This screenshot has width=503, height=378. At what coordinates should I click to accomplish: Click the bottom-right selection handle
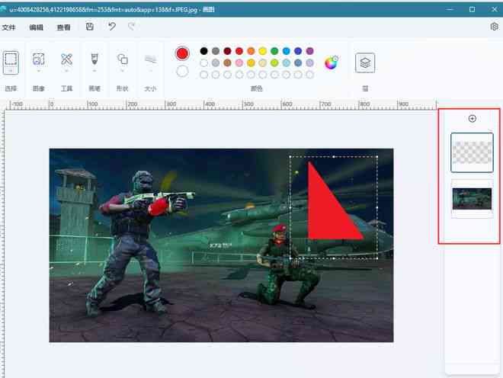click(377, 258)
